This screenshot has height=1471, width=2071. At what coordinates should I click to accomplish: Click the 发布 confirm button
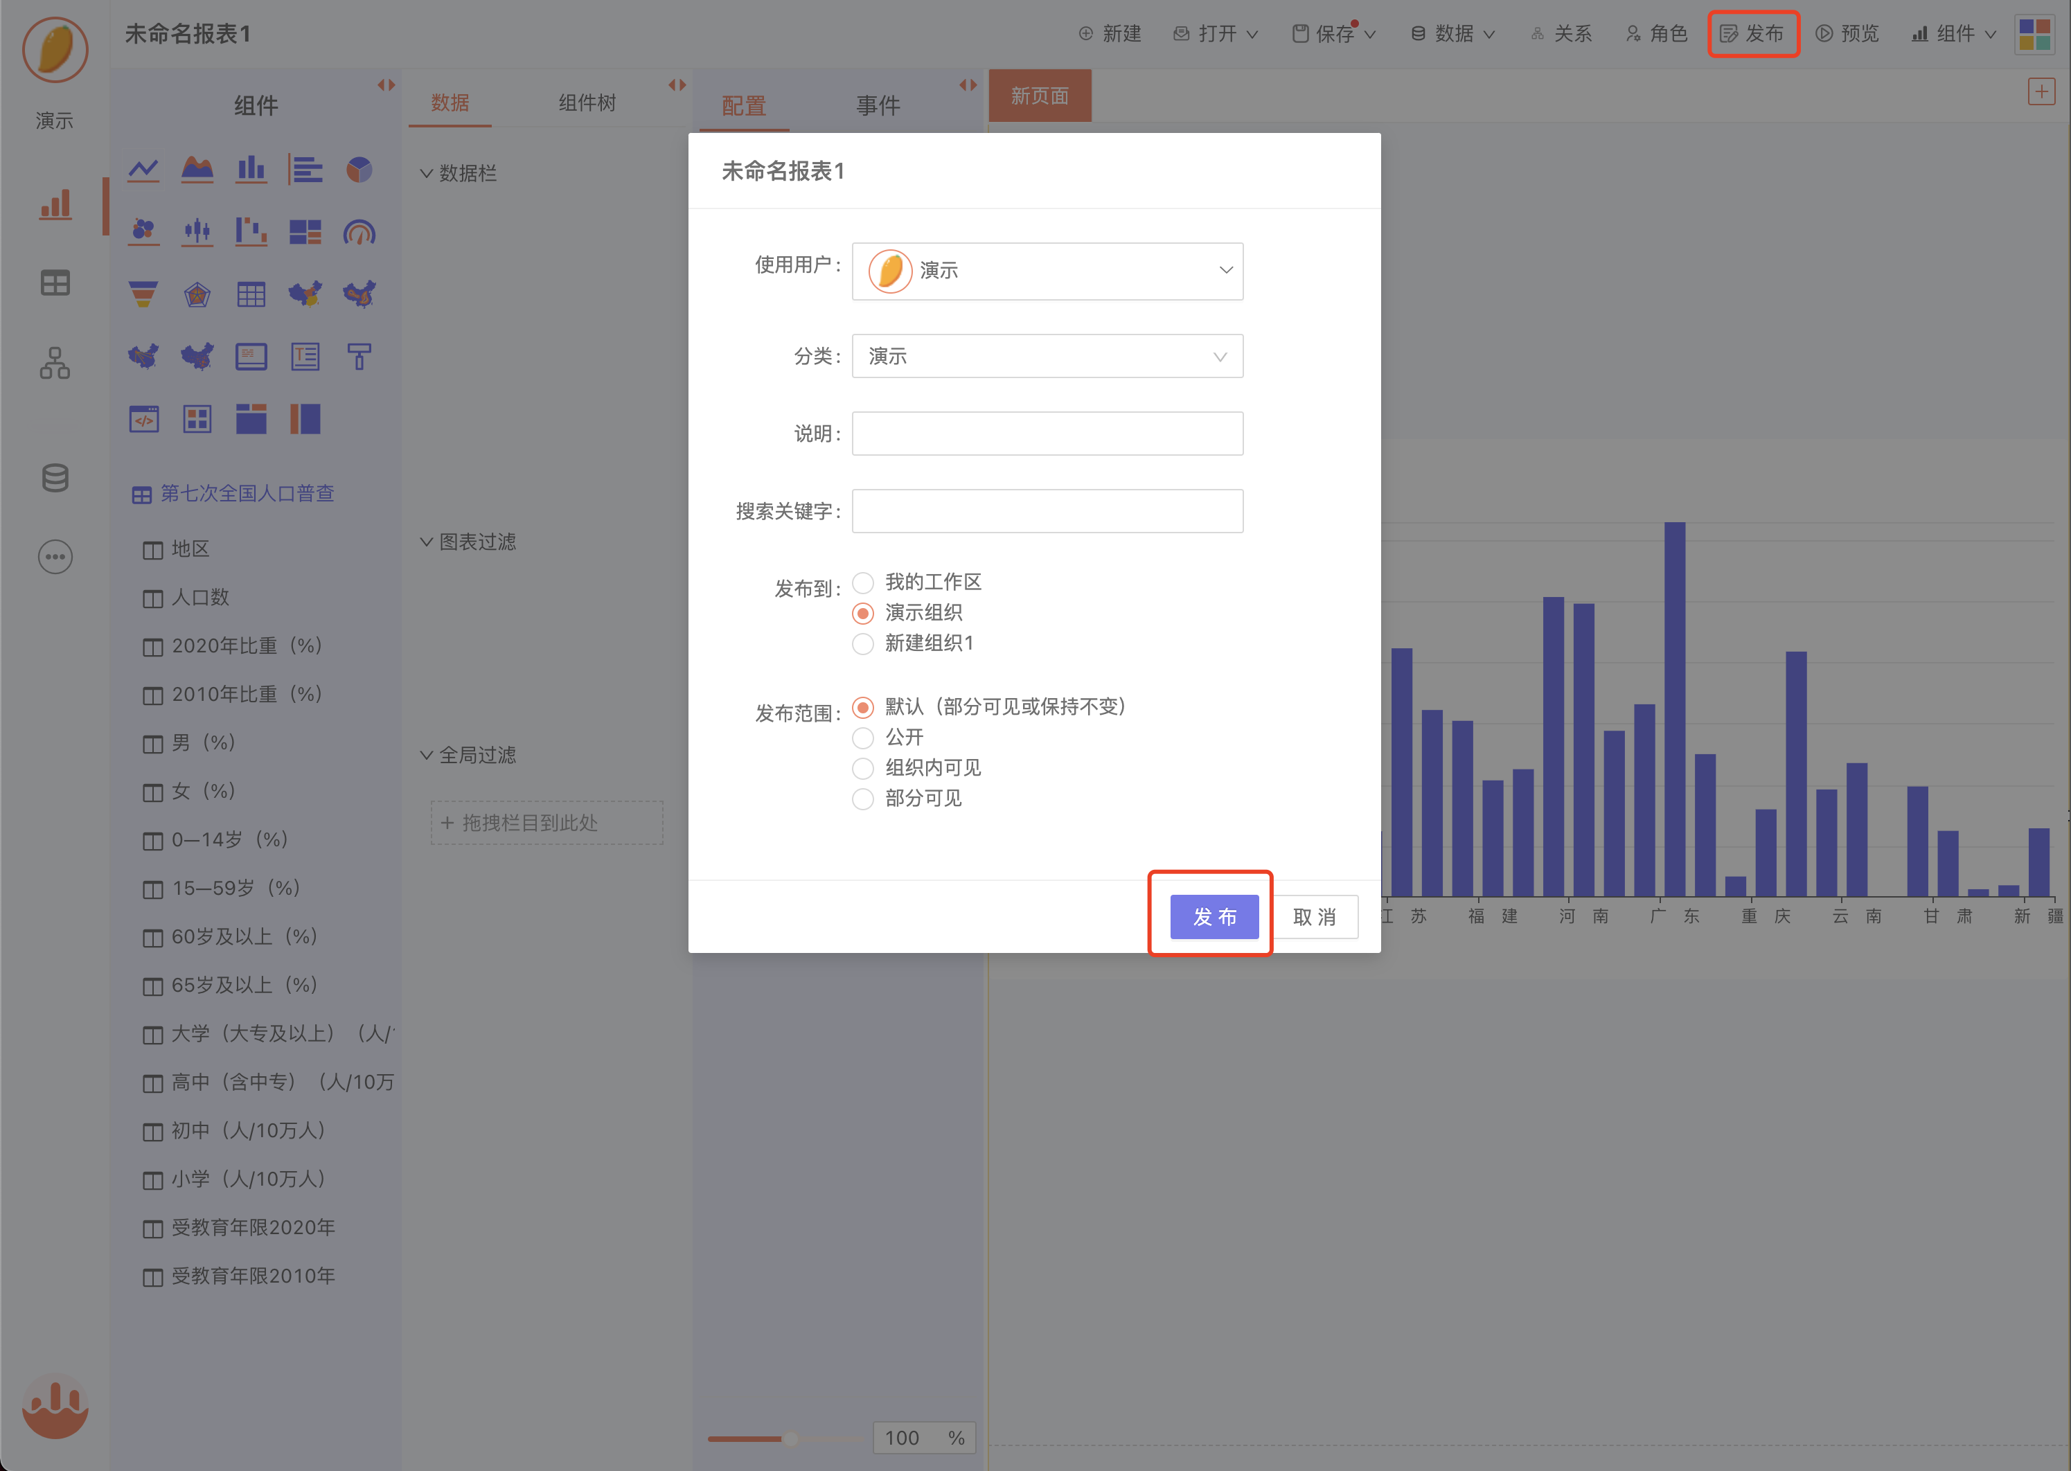point(1214,917)
